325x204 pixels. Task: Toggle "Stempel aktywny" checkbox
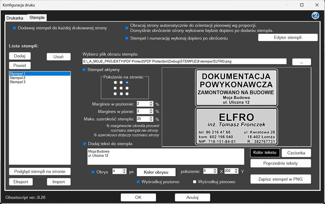pyautogui.click(x=84, y=70)
